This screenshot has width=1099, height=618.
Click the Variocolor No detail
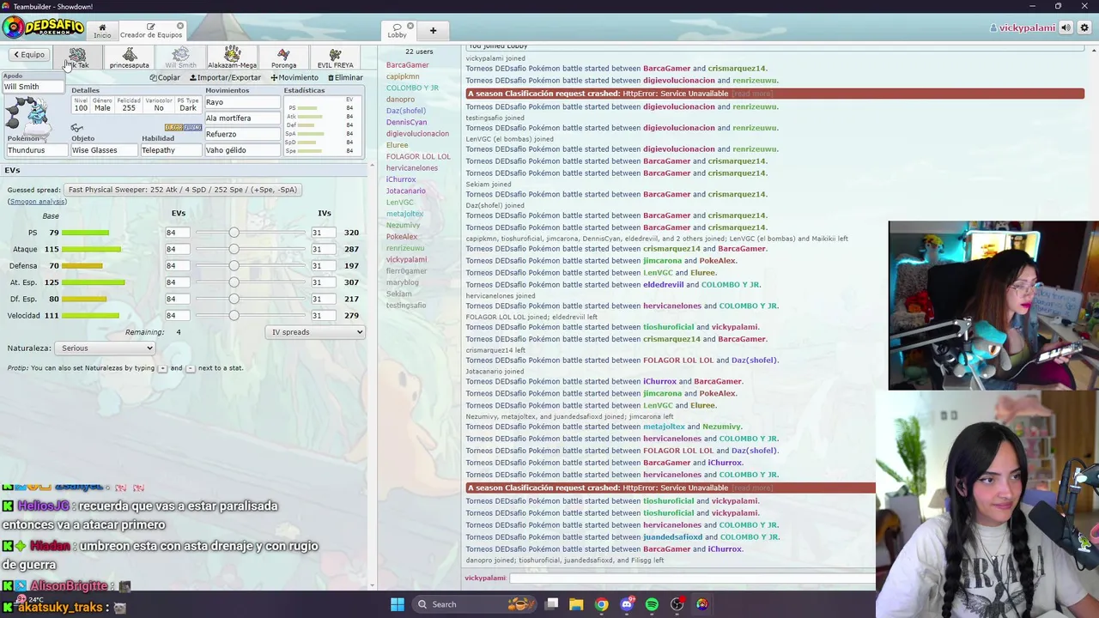[158, 105]
